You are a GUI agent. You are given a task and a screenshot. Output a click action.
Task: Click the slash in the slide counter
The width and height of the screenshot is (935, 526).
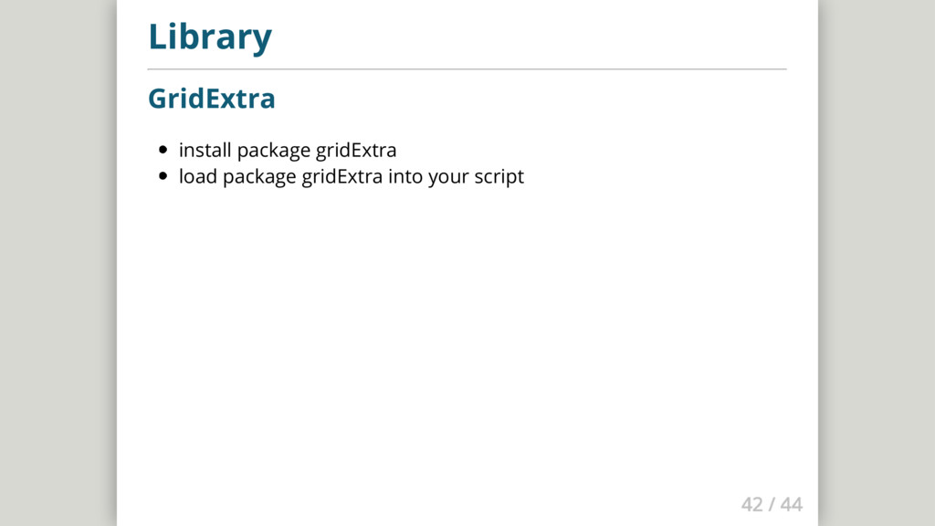pos(772,504)
